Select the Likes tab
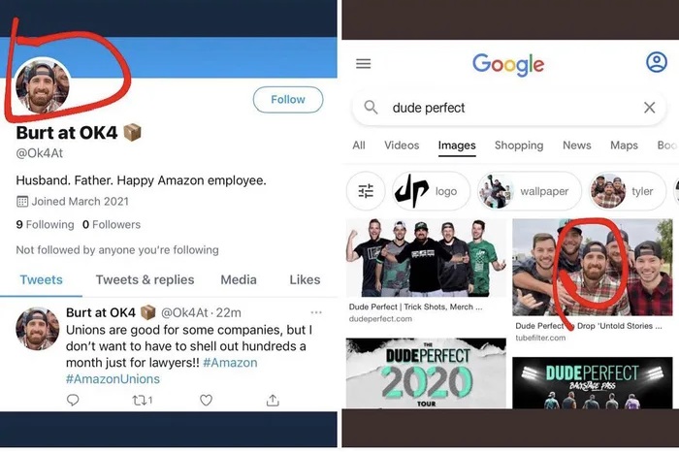The image size is (679, 453). coord(305,279)
